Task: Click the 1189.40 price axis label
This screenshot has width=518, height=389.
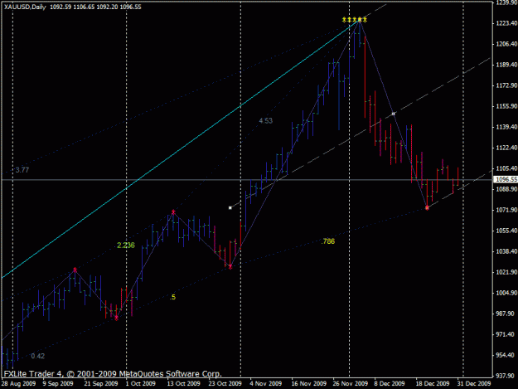Action: (x=506, y=65)
